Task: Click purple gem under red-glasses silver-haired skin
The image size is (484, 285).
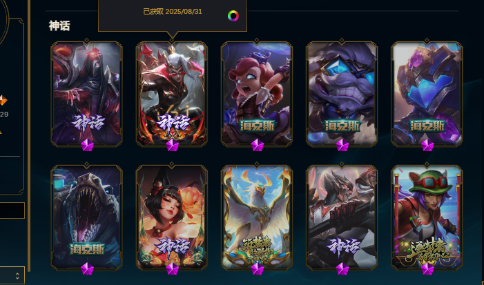Action: tap(172, 146)
